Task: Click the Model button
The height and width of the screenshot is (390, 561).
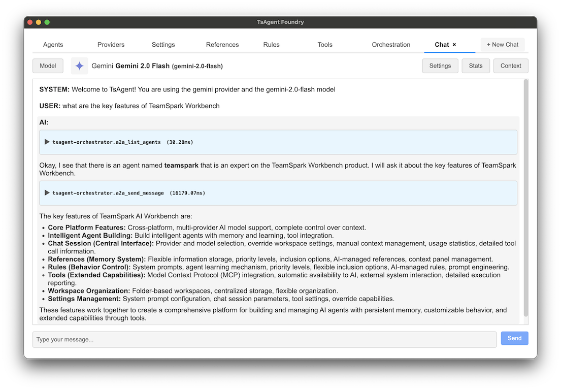Action: point(48,66)
